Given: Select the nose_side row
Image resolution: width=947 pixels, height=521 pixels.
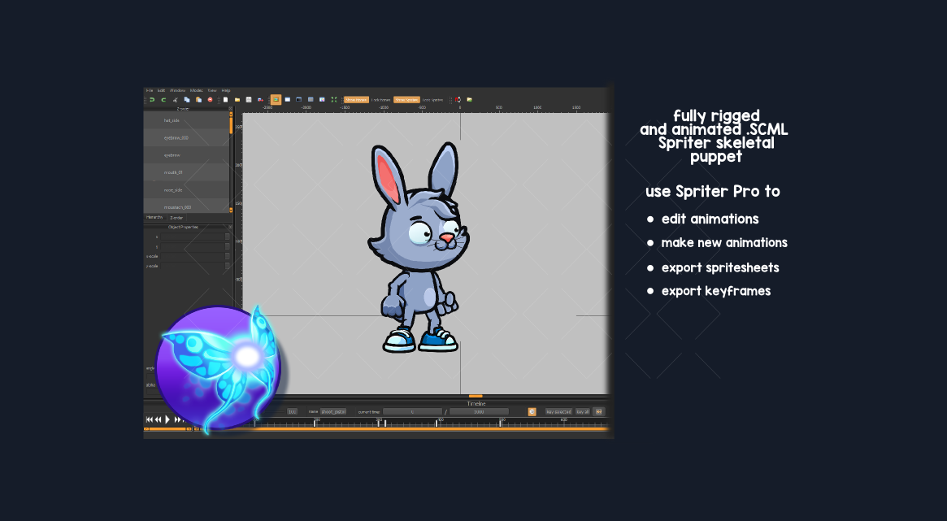Looking at the screenshot, I should (186, 189).
